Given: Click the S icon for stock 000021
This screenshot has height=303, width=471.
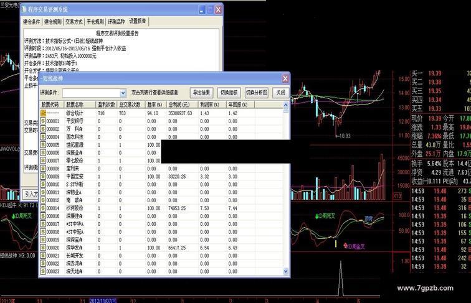Looking at the screenshot, I should pos(43,256).
